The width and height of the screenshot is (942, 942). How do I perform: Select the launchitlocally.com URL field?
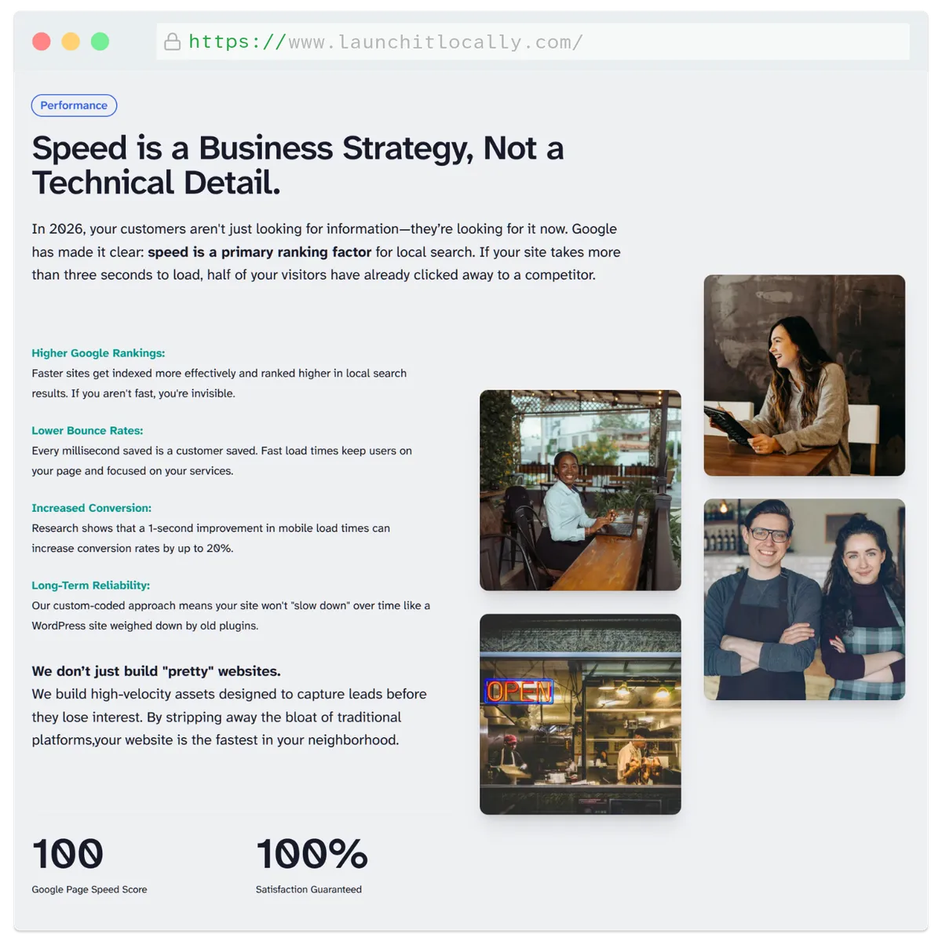click(x=533, y=42)
